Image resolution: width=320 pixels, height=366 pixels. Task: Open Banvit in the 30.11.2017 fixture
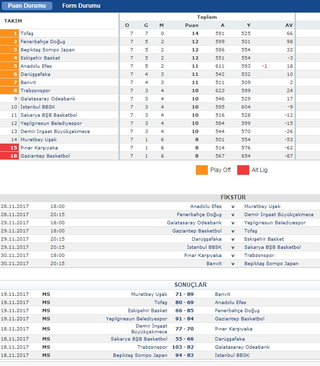[x=214, y=264]
